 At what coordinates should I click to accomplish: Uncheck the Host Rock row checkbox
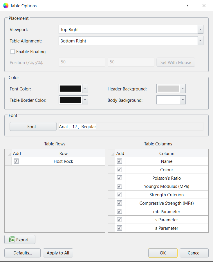coord(16,161)
